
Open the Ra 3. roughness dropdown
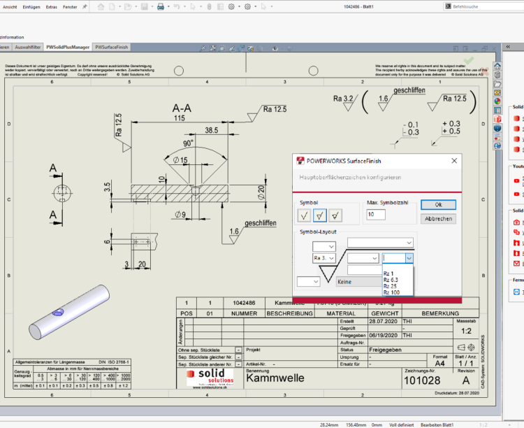tap(323, 258)
